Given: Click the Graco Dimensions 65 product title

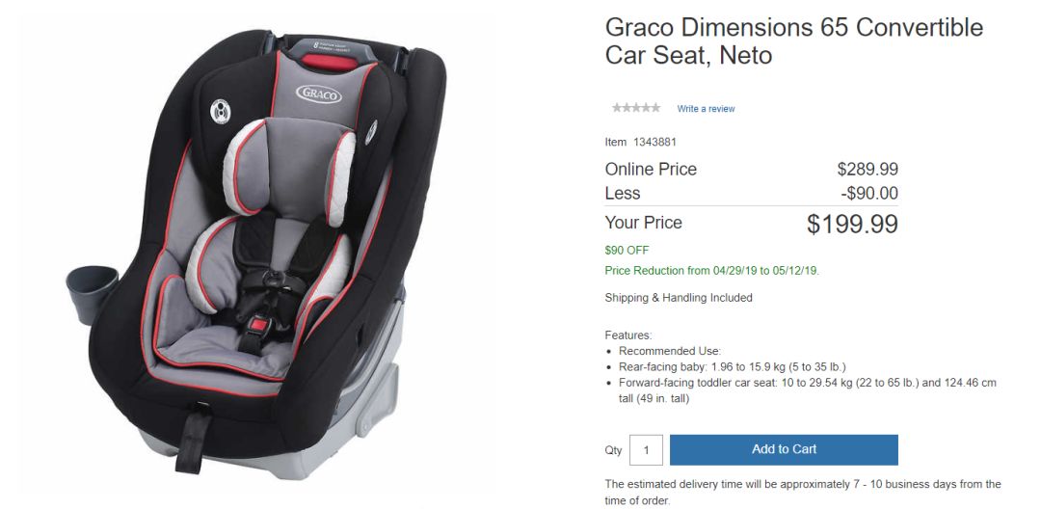Looking at the screenshot, I should (794, 41).
